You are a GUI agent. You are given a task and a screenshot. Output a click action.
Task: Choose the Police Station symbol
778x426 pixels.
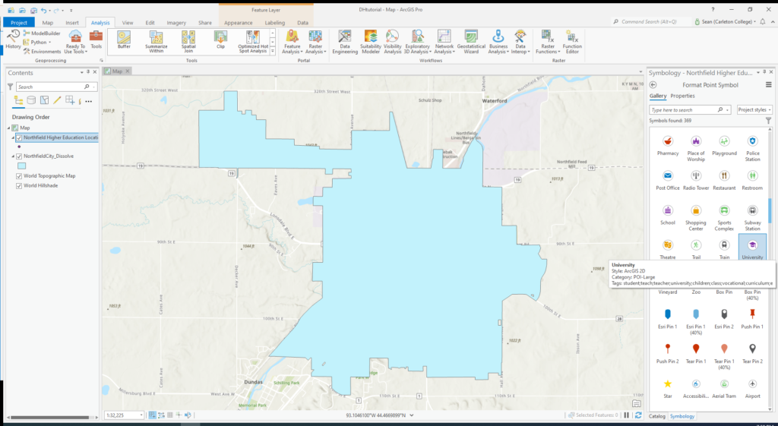click(752, 148)
